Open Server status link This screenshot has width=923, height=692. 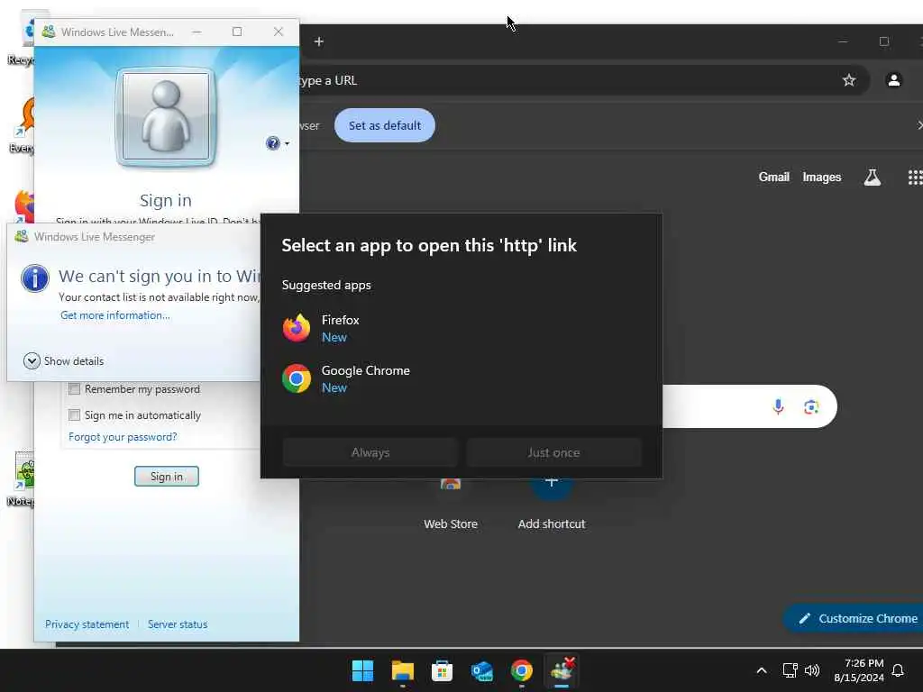click(x=178, y=624)
